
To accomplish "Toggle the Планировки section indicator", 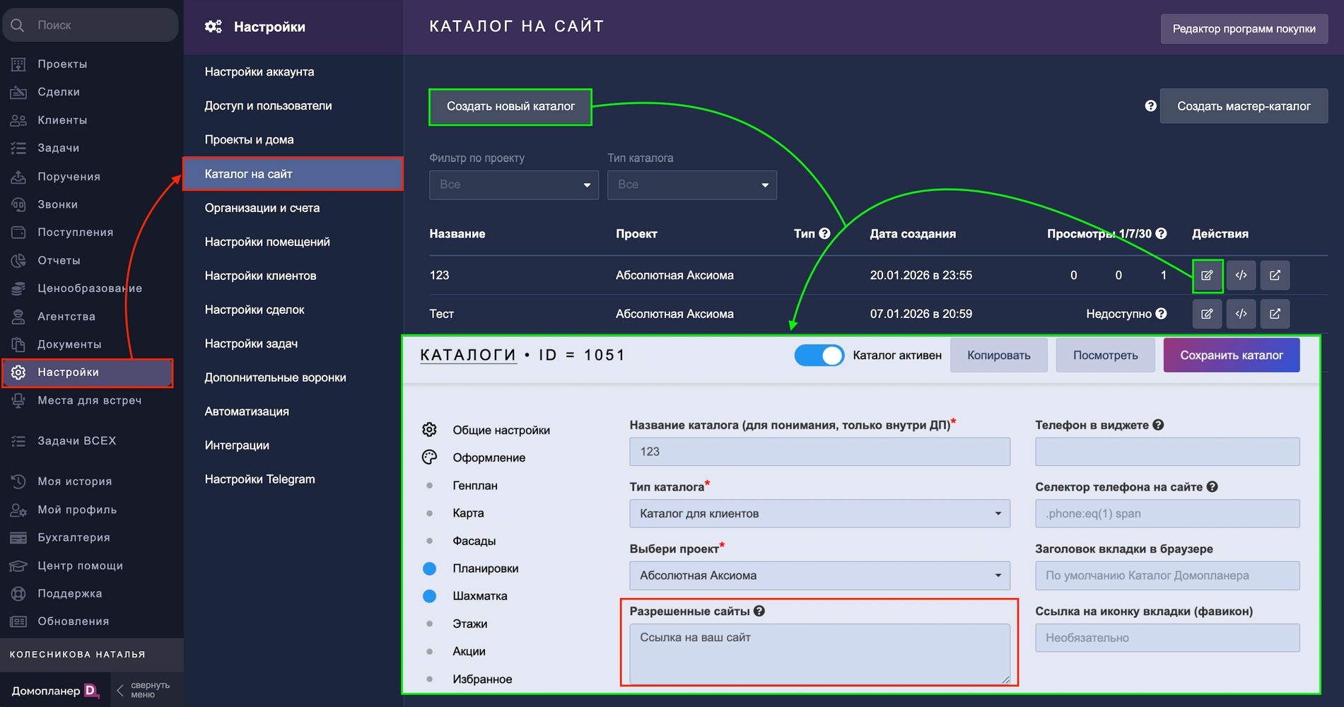I will [x=429, y=568].
